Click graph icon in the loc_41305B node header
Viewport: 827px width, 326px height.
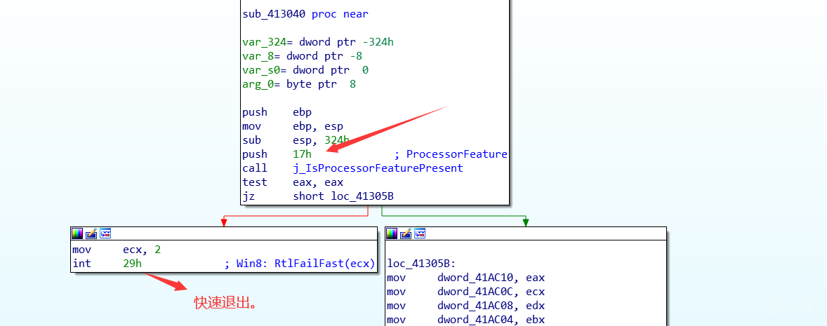(x=420, y=233)
